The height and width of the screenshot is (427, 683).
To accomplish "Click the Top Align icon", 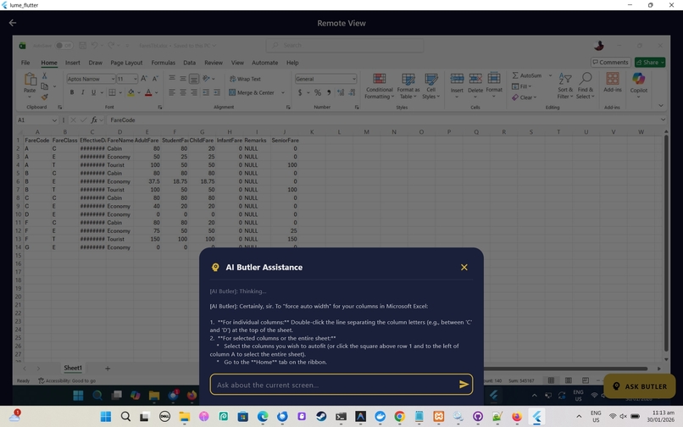I will pos(172,79).
